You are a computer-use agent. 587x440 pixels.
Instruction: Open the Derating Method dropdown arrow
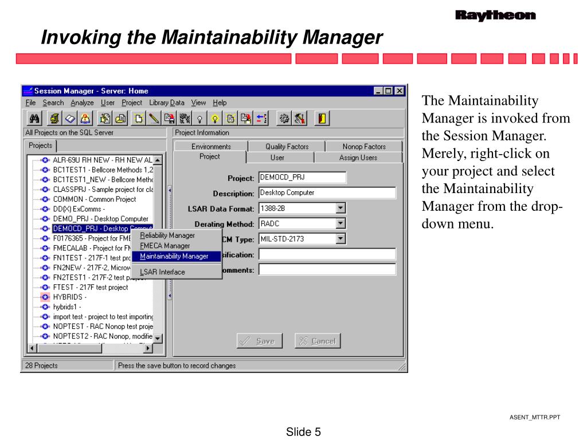click(x=341, y=223)
